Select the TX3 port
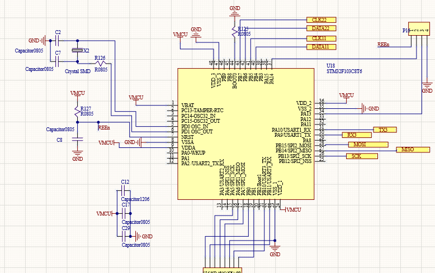 (x=385, y=130)
